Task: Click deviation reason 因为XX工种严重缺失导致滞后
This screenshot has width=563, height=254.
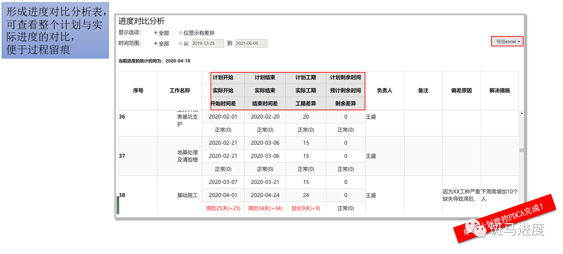Action: 461,195
